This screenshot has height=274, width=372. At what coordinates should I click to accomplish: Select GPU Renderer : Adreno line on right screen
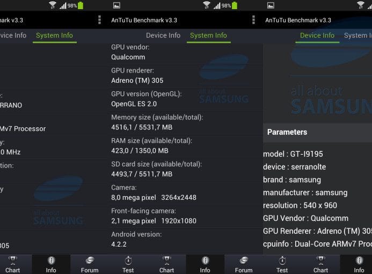317,231
